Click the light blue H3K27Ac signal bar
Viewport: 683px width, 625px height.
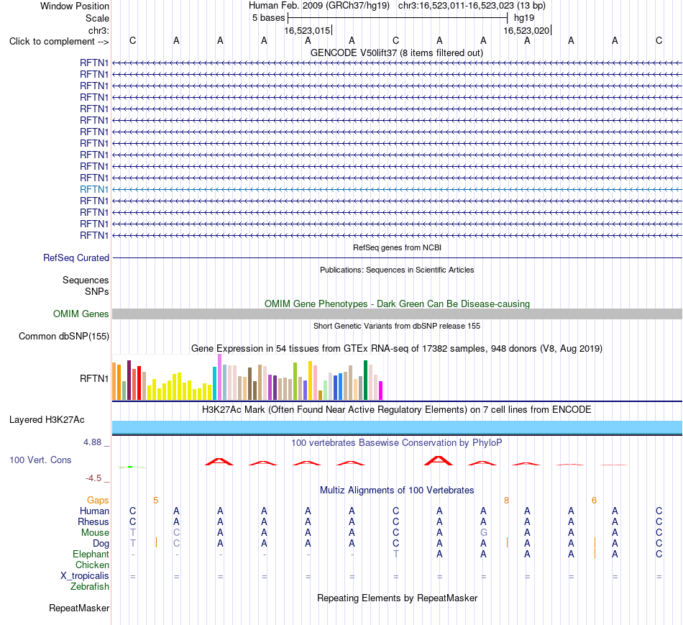[x=397, y=427]
